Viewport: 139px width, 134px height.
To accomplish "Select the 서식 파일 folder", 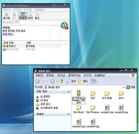I will [x=107, y=95].
